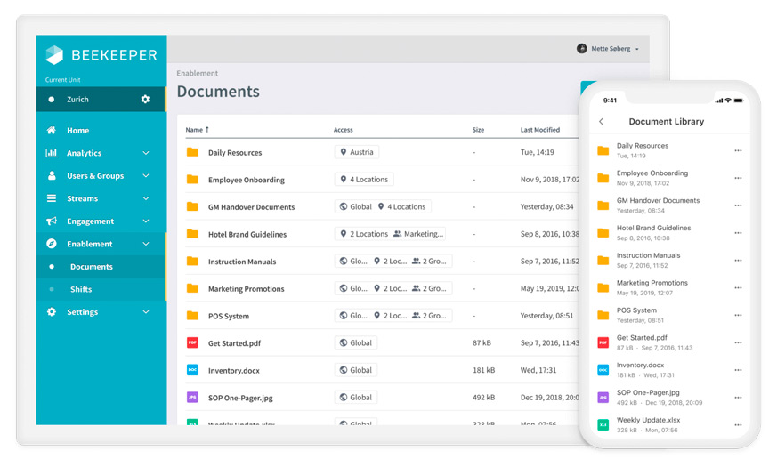The width and height of the screenshot is (777, 467).
Task: Click the Beekeeper hexagon logo
Action: (54, 55)
